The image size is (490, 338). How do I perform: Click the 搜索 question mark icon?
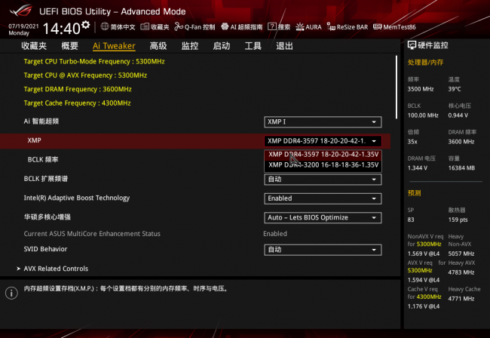(x=272, y=27)
